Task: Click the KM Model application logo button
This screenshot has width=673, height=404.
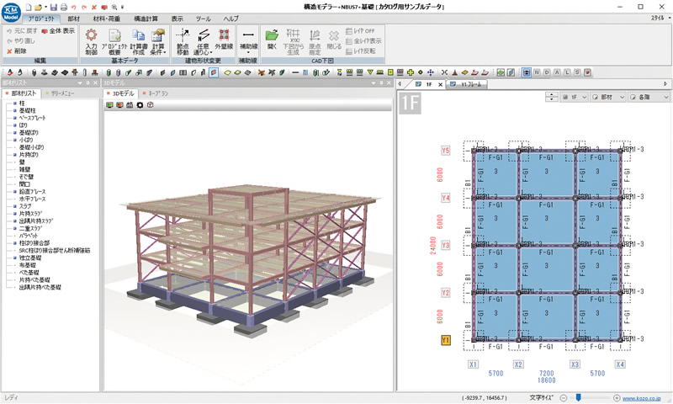Action: coord(11,13)
